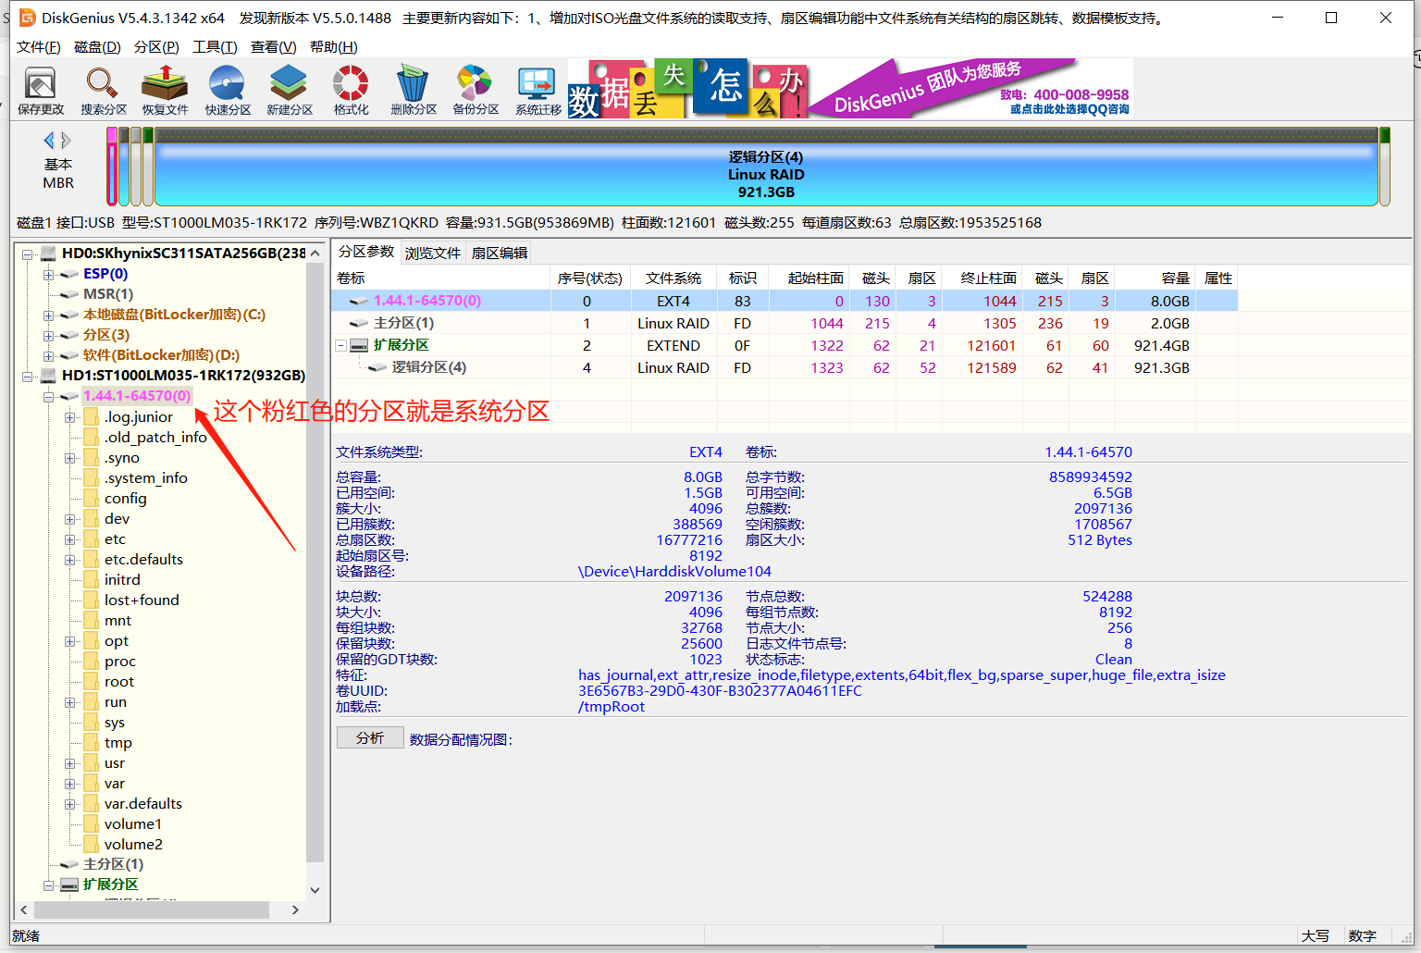Select 1.44.1-64570(0) row in partition table
The width and height of the screenshot is (1421, 953).
[785, 301]
